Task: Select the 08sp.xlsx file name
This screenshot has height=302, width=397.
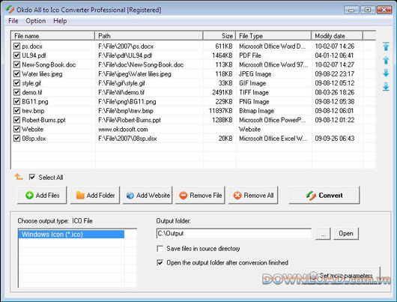Action: click(34, 139)
